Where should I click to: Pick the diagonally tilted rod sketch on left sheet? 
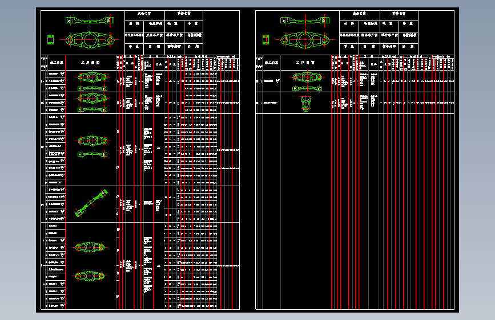tap(91, 203)
